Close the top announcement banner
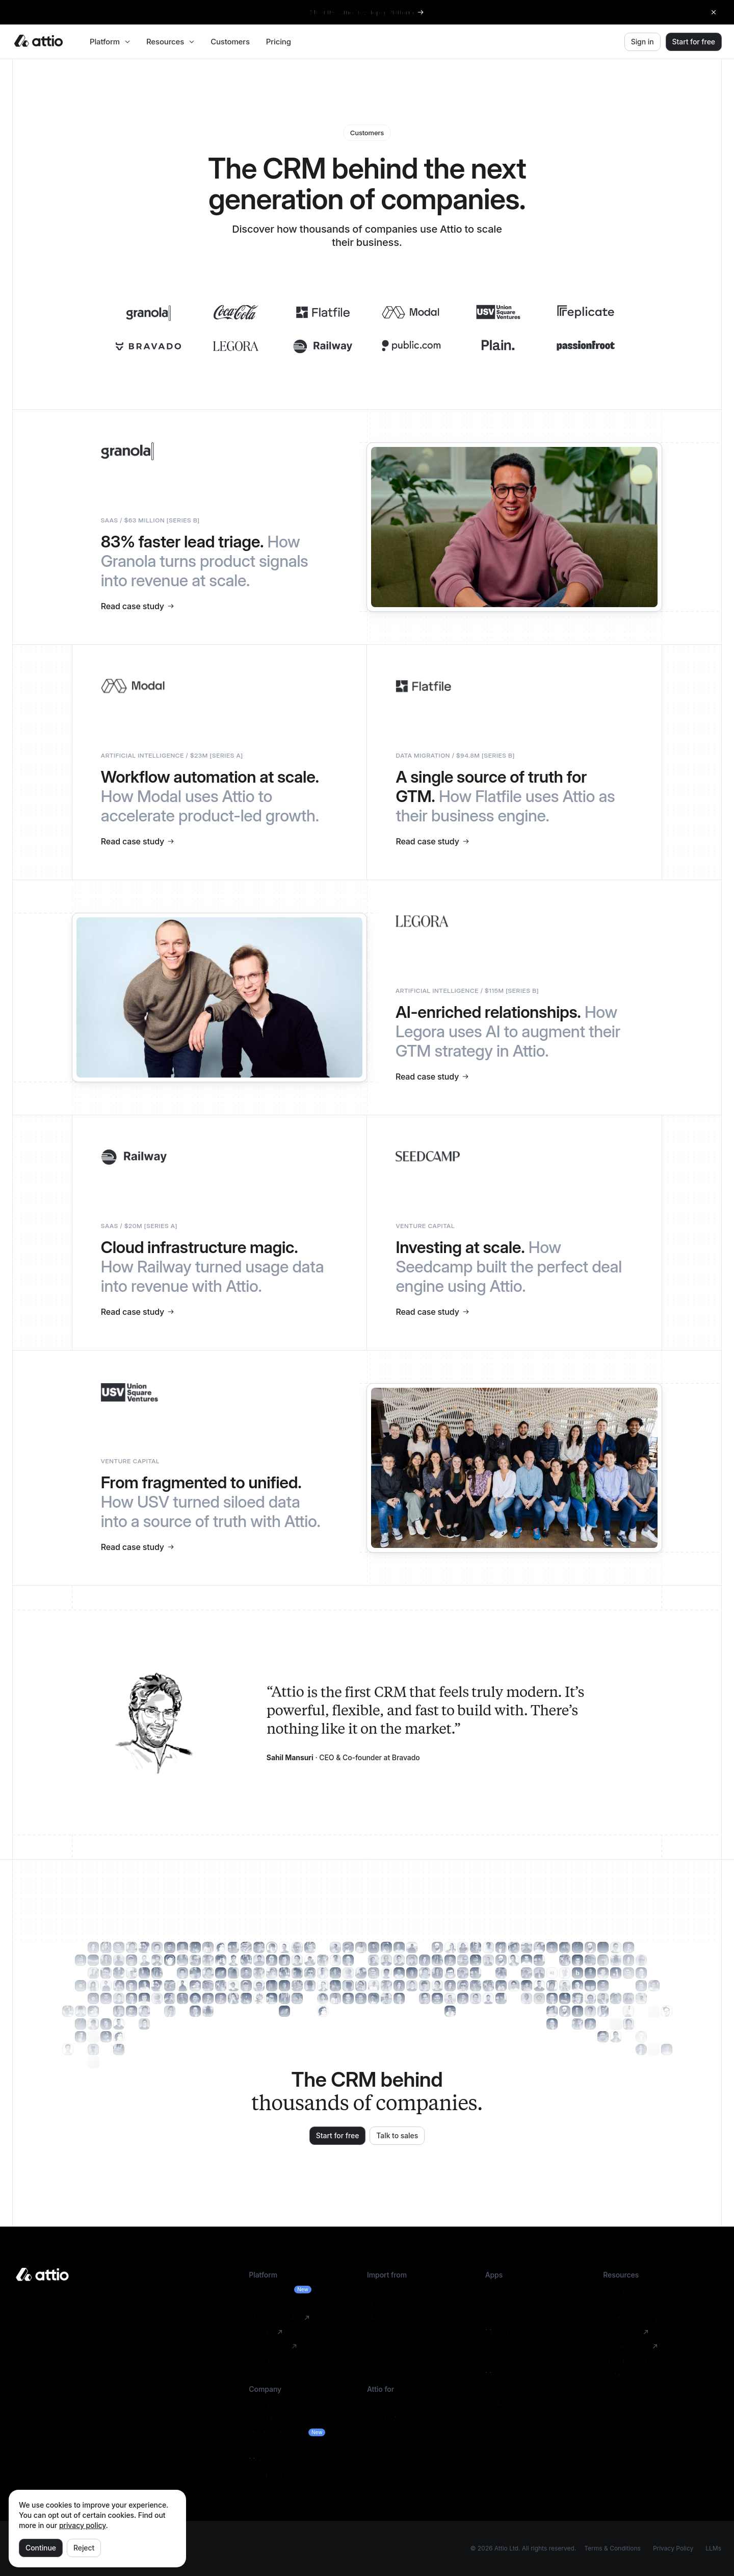Viewport: 734px width, 2576px height. (713, 12)
